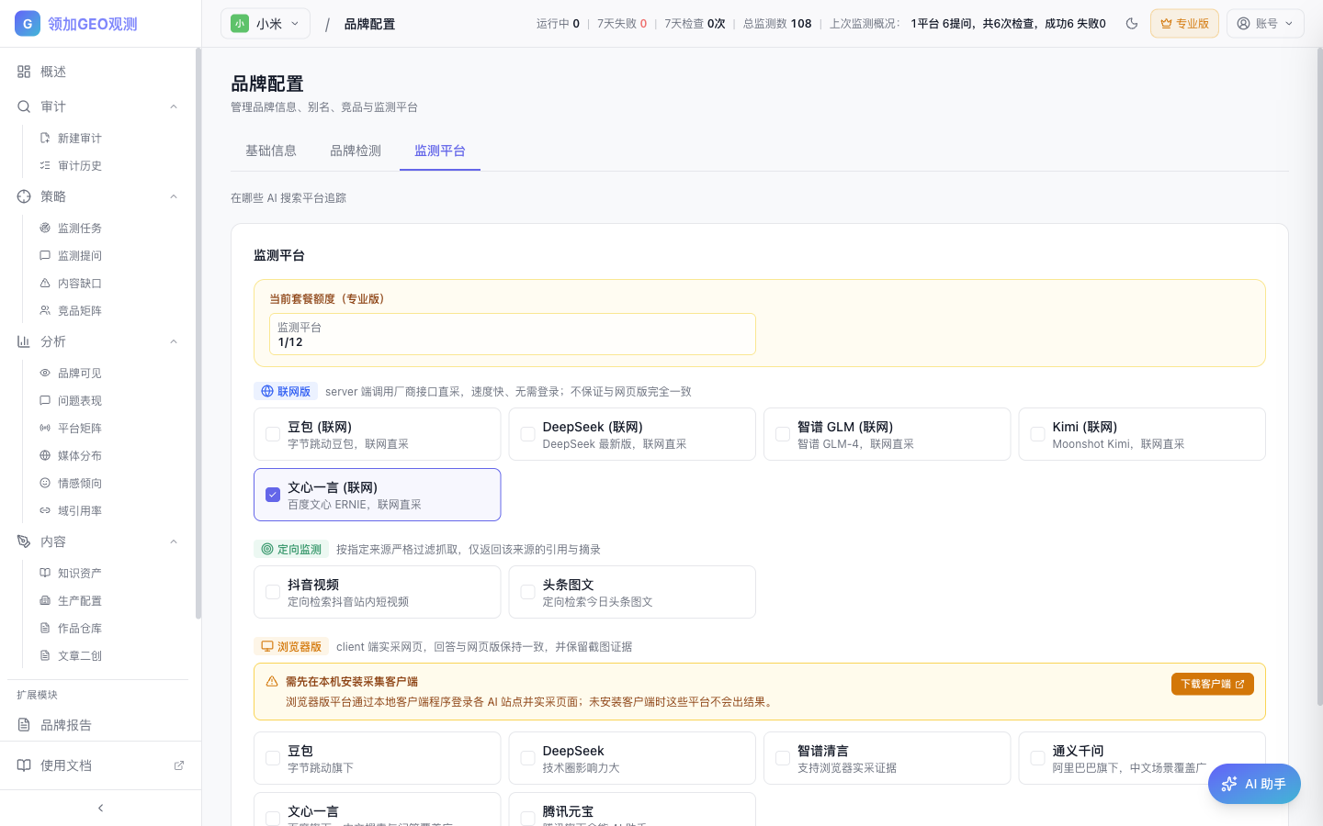Click the external link icon beside 使用文档
The image size is (1323, 826).
point(179,765)
